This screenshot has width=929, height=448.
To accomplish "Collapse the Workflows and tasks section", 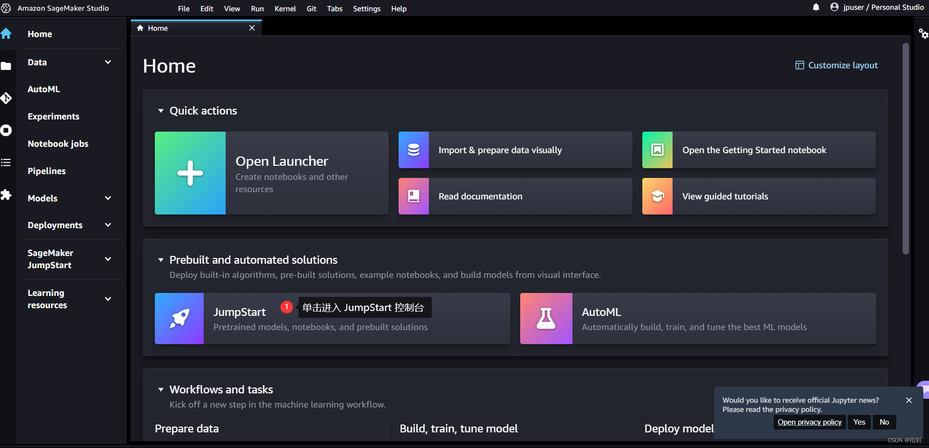I will pos(161,390).
